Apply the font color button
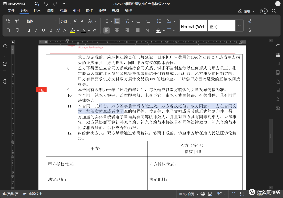This screenshot has width=283, height=198. 84,30
